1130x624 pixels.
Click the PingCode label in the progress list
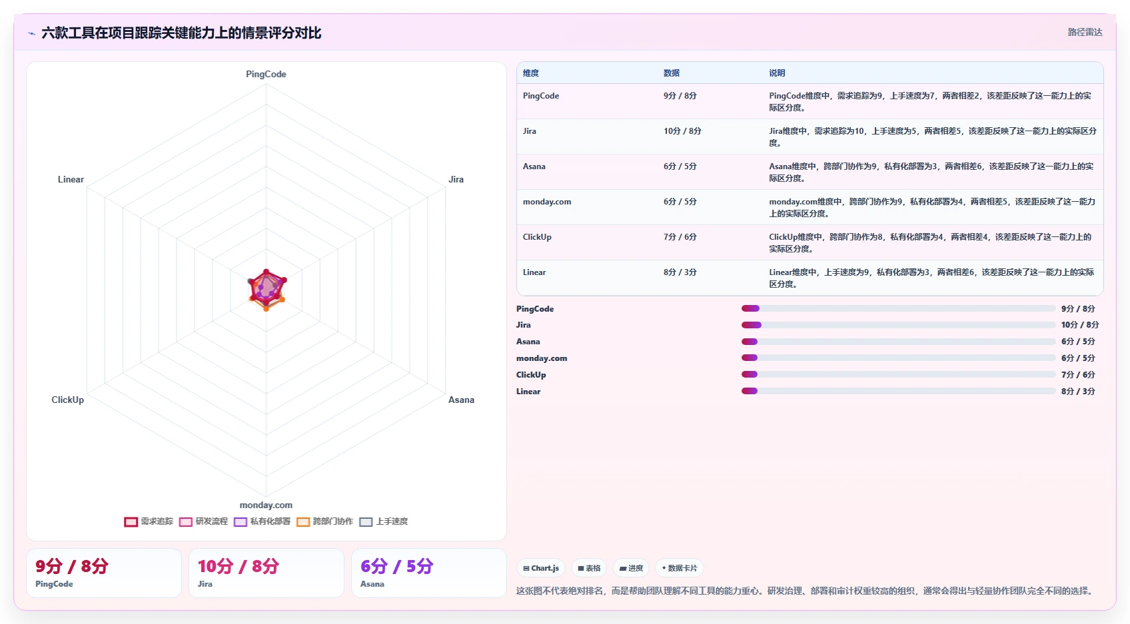click(x=535, y=309)
